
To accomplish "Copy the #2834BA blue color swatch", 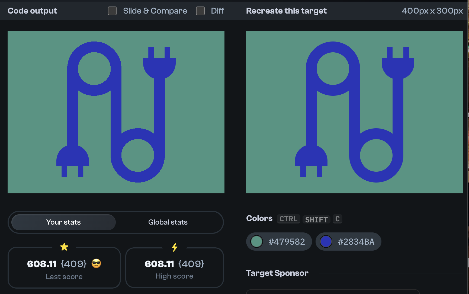I will [x=348, y=241].
